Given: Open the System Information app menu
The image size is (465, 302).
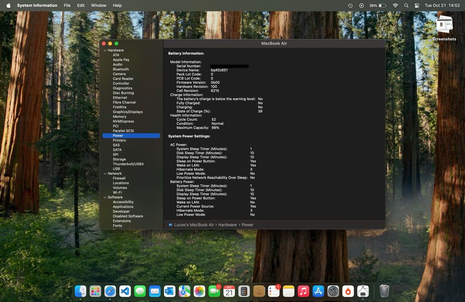Looking at the screenshot, I should 37,5.
